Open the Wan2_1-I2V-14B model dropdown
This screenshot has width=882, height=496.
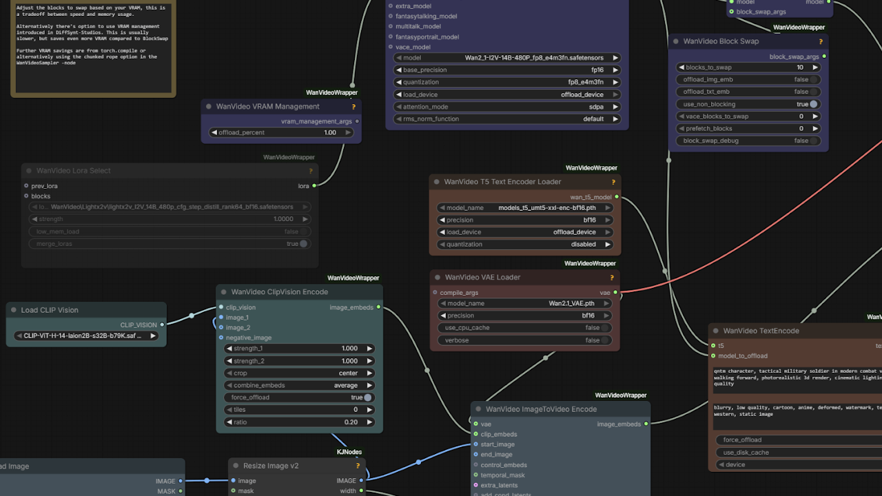(x=507, y=58)
